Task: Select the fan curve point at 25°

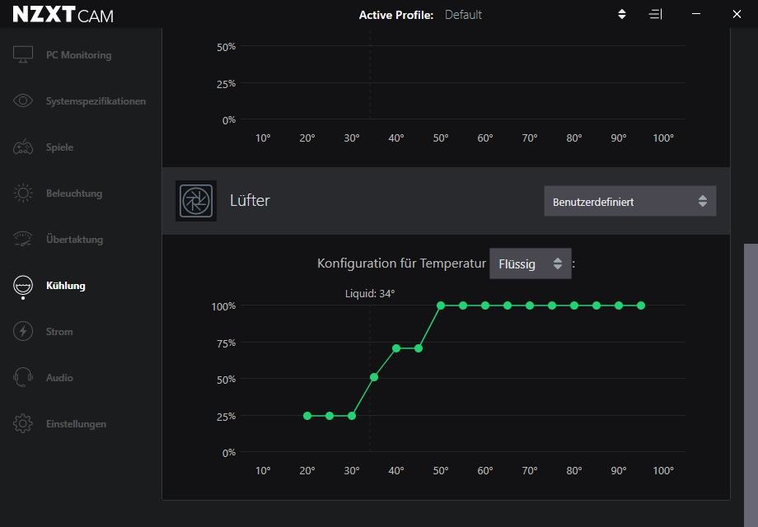Action: coord(330,416)
